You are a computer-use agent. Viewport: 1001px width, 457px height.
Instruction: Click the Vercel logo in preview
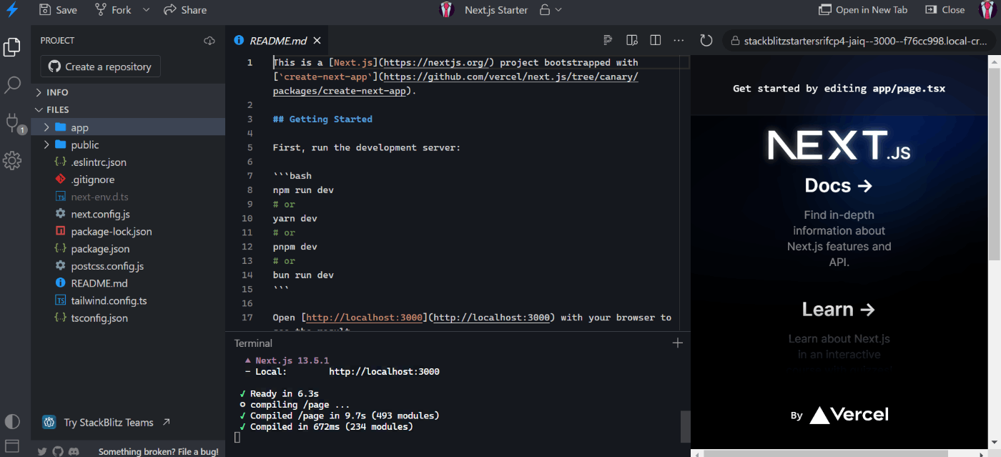(849, 415)
